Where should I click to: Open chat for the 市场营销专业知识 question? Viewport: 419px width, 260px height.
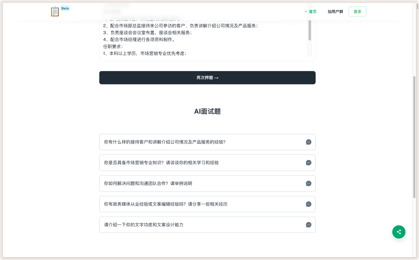pos(309,163)
